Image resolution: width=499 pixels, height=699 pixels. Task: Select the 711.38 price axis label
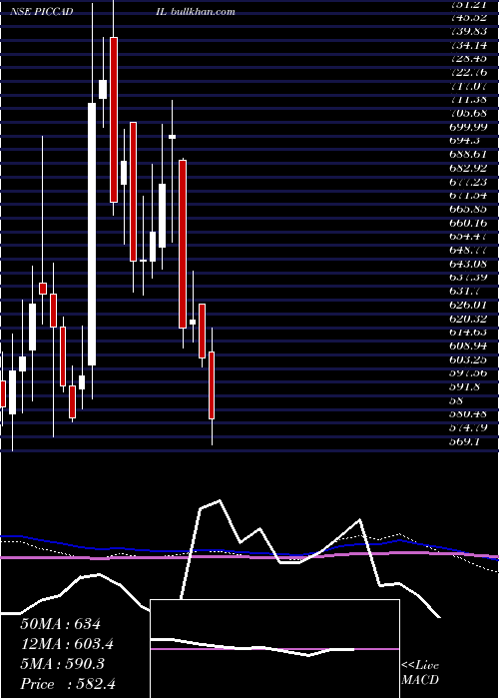point(468,100)
